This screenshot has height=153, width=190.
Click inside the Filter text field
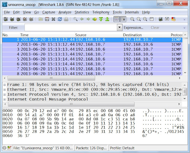pos(71,28)
